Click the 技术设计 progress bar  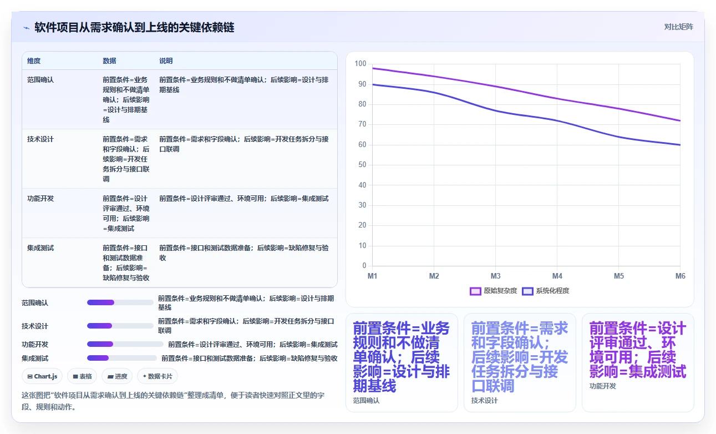(120, 326)
